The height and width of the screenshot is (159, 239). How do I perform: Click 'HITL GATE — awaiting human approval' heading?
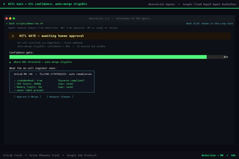click(x=52, y=36)
